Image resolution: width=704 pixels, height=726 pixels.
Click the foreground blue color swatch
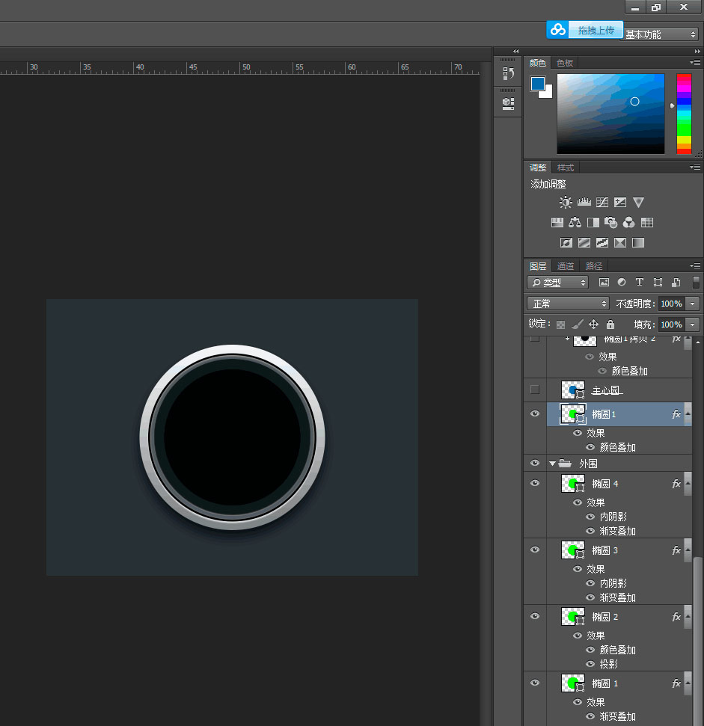point(537,83)
